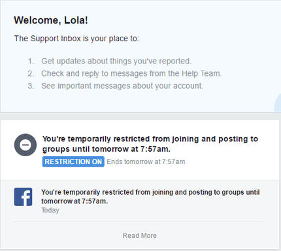Click the light blue circle at welcome panel edge
Viewport: 281px width, 251px height.
click(x=278, y=103)
